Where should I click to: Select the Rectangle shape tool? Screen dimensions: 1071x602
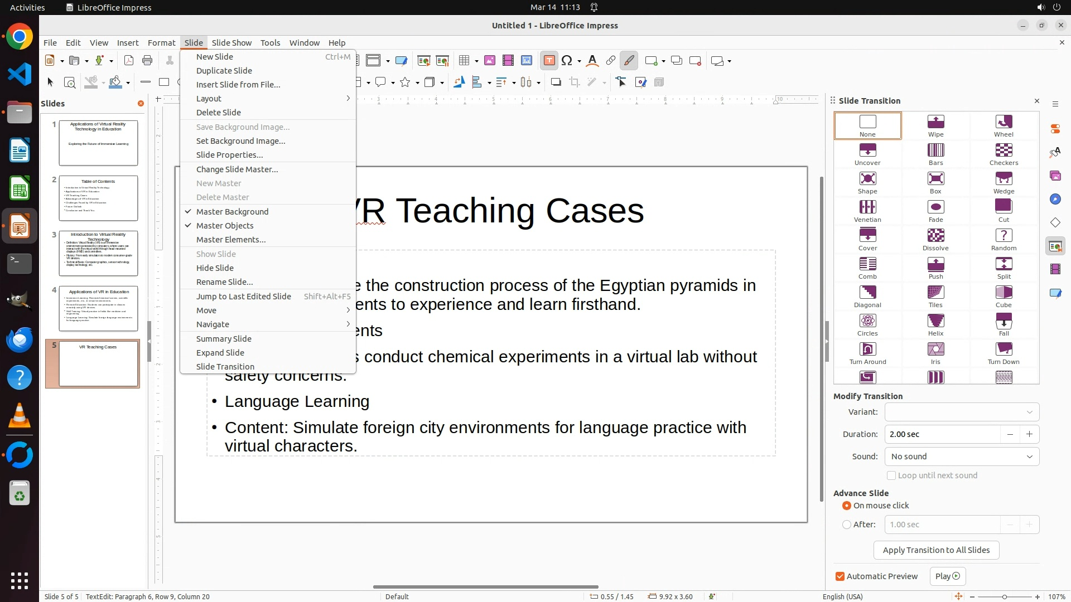[x=164, y=82]
